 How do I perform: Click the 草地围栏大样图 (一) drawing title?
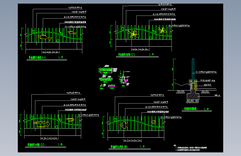coord(37,57)
